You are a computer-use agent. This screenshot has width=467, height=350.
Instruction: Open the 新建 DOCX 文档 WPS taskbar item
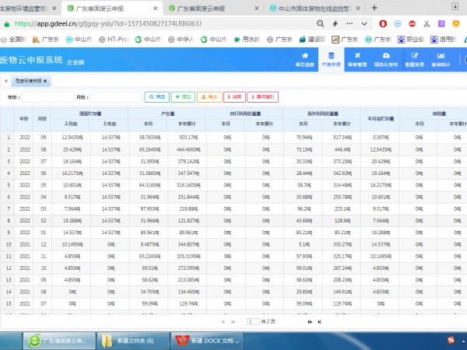[207, 341]
